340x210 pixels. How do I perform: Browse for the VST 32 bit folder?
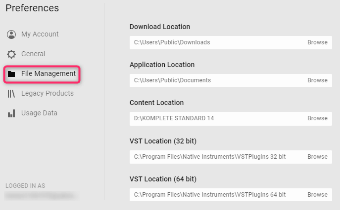[x=317, y=157]
